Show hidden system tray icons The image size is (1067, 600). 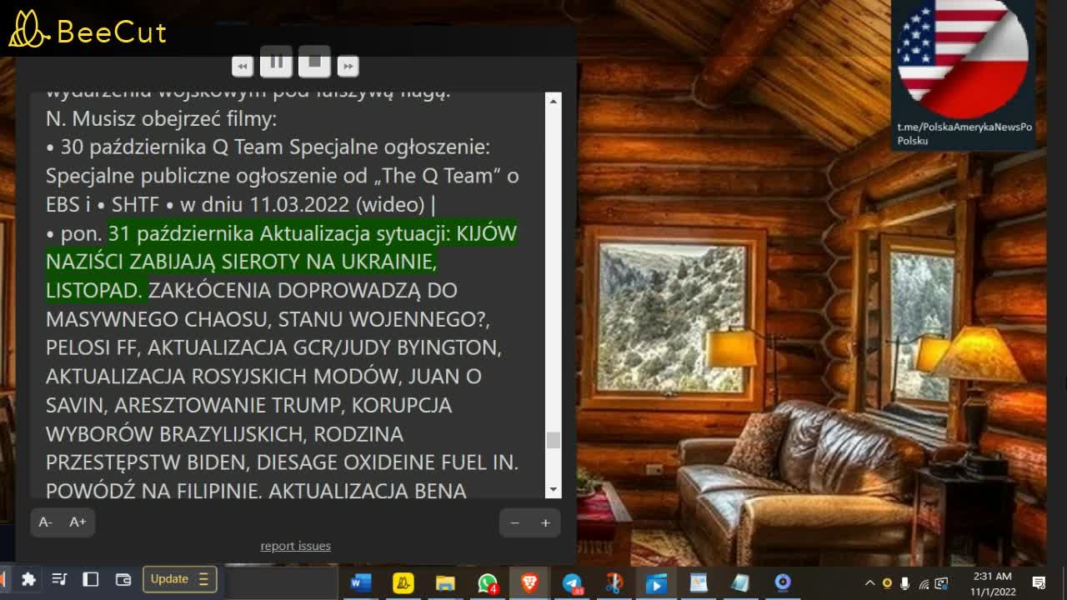pos(869,582)
